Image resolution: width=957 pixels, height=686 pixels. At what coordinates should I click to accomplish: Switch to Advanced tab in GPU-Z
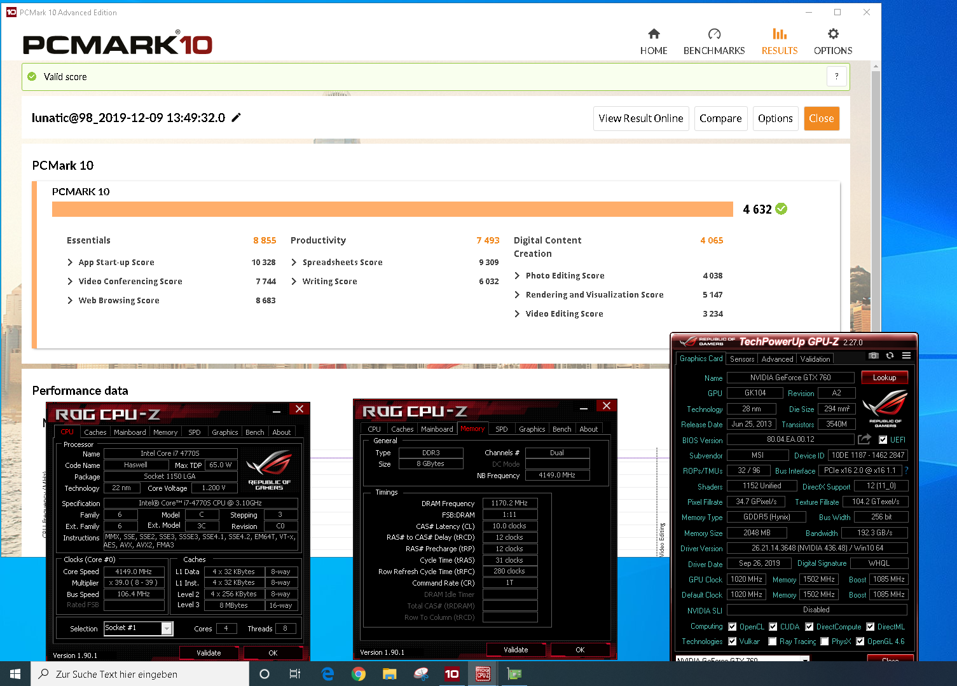point(777,359)
